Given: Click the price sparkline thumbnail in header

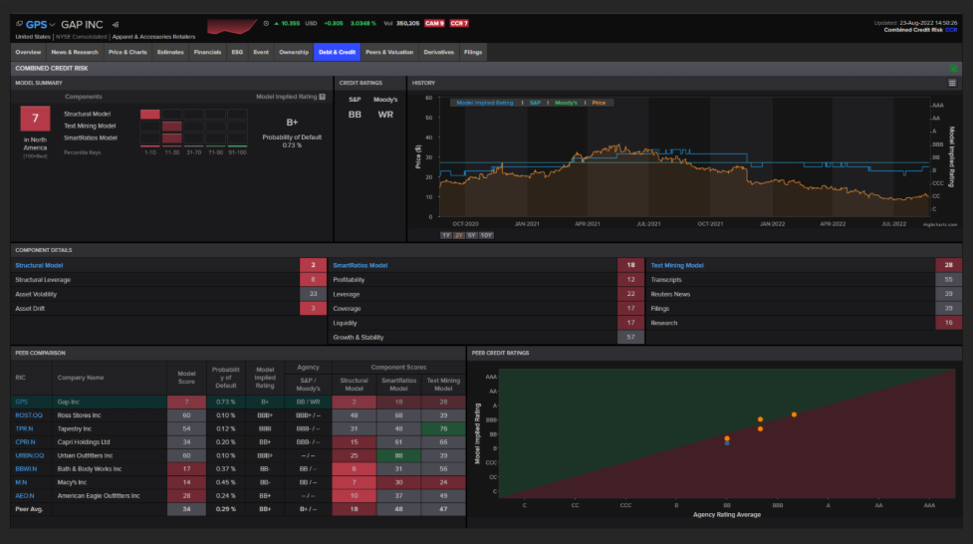Looking at the screenshot, I should pyautogui.click(x=231, y=22).
